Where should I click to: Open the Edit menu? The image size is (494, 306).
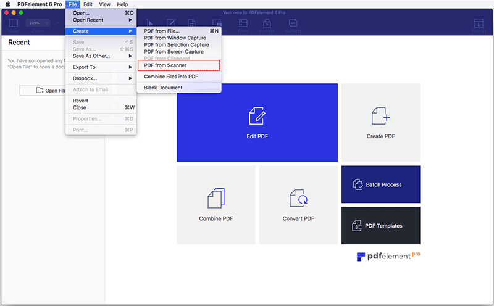88,4
